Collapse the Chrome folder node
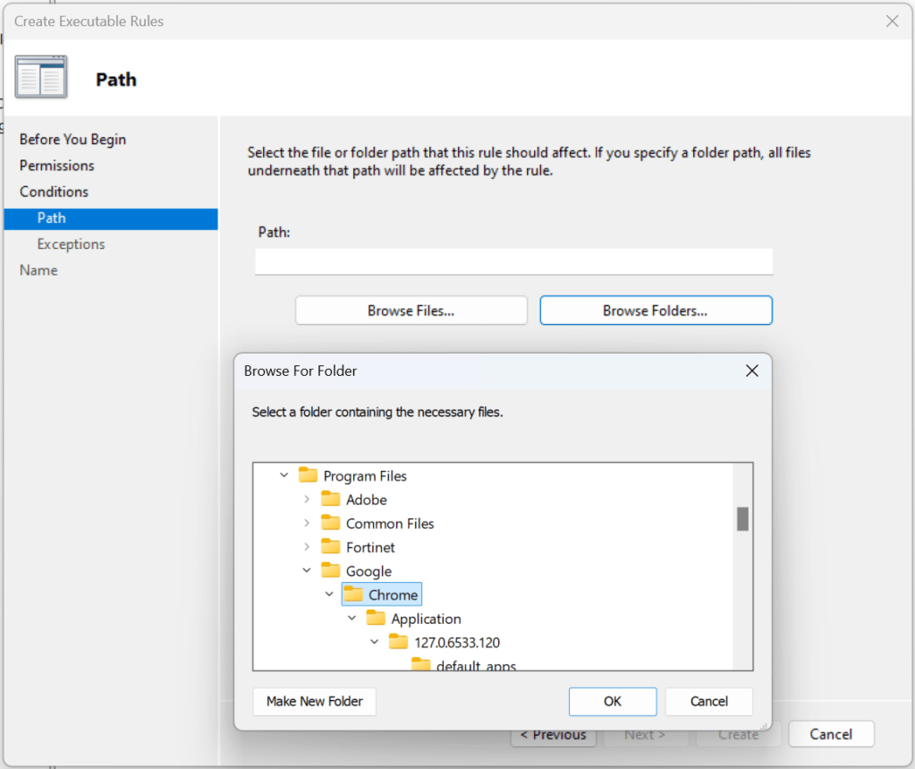Viewport: 915px width, 769px height. pyautogui.click(x=329, y=594)
